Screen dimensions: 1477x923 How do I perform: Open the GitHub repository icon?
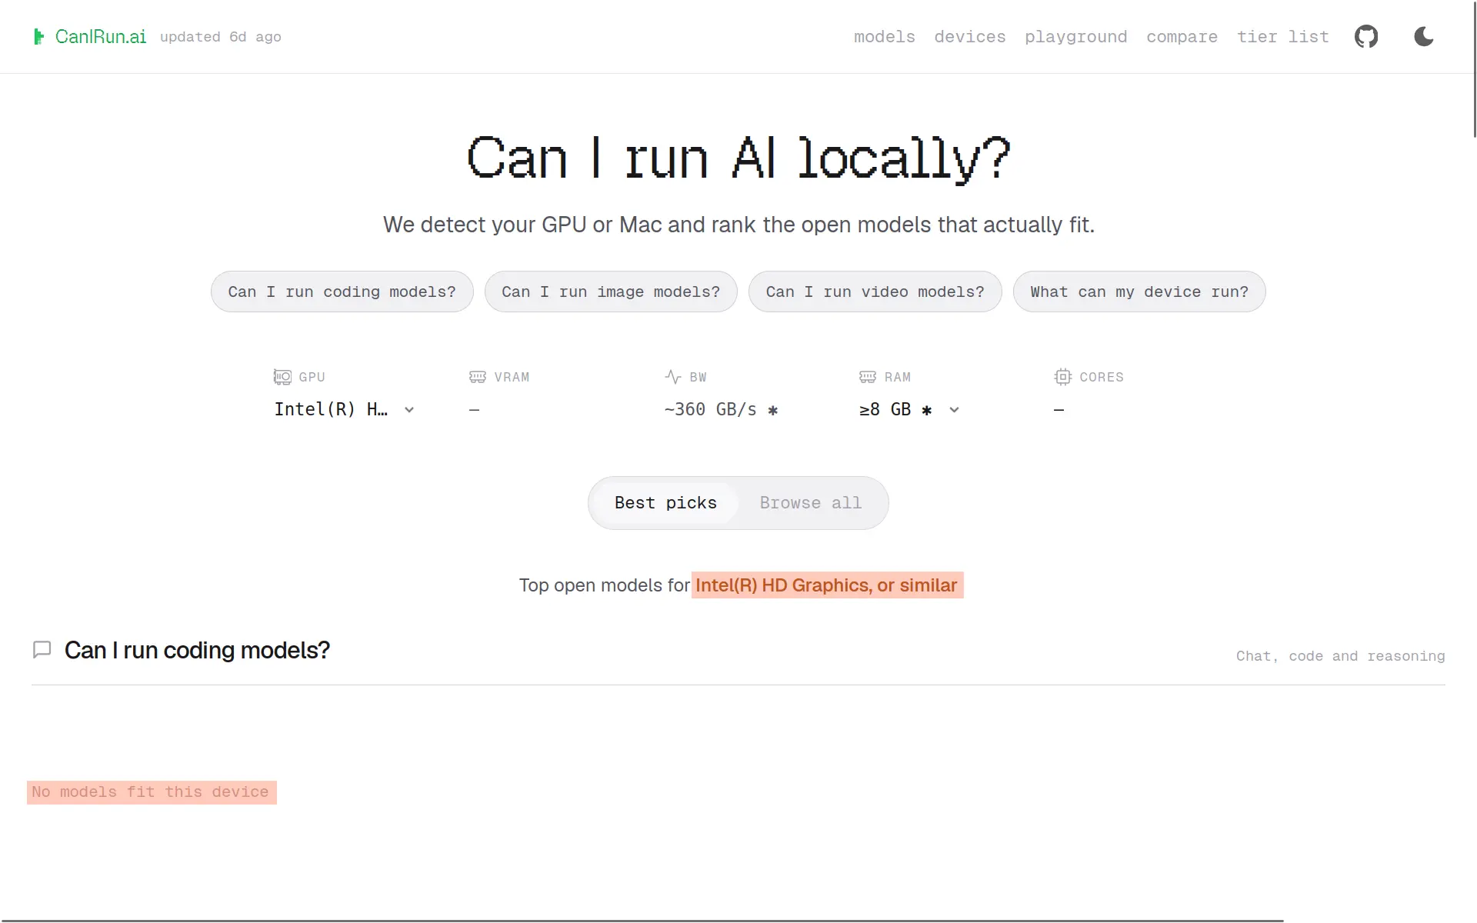point(1366,36)
